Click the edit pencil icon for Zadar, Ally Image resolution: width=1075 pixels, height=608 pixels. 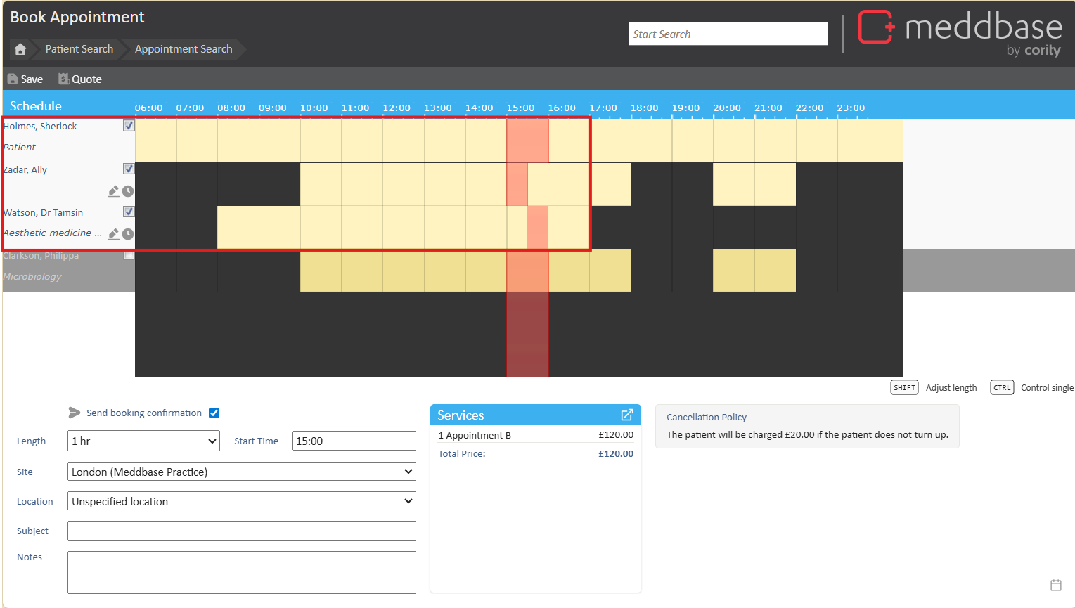click(113, 191)
